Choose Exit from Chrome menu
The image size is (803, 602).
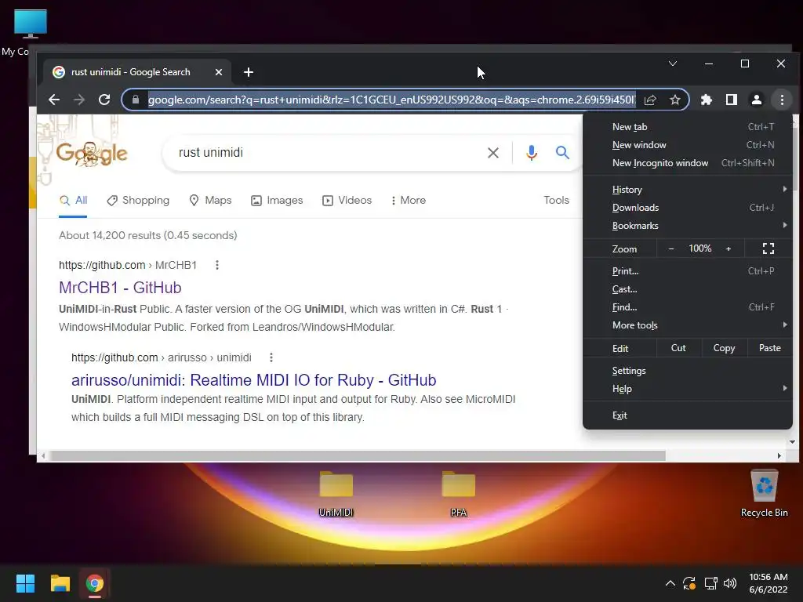tap(687, 415)
